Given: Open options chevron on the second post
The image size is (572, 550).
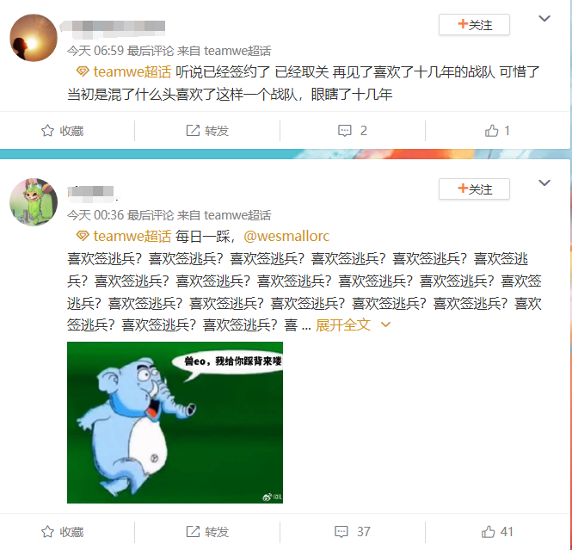Looking at the screenshot, I should [544, 182].
